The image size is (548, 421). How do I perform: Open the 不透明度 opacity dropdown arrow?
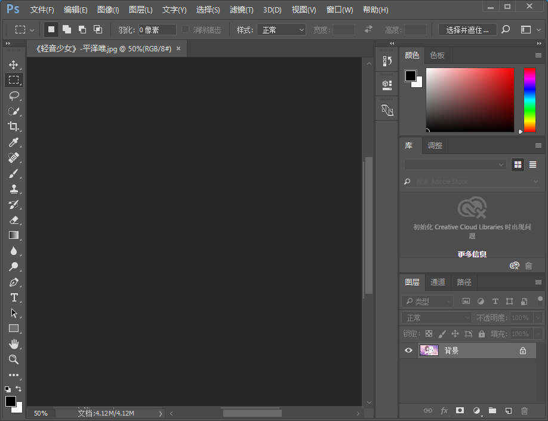point(538,318)
